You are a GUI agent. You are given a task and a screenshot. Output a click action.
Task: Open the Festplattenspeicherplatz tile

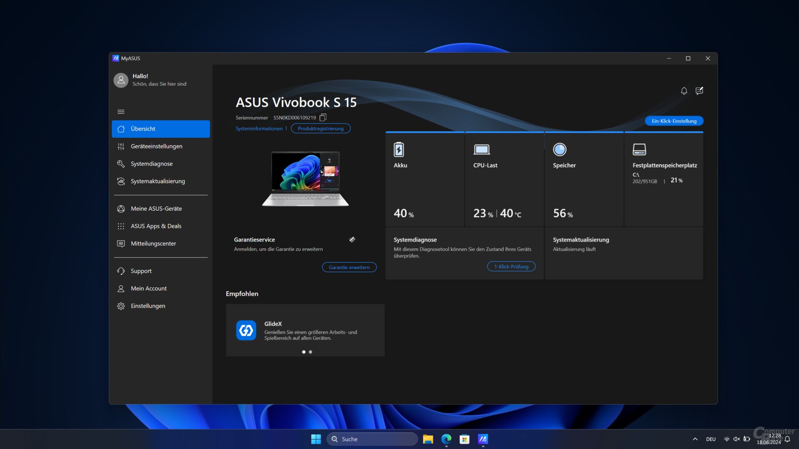664,179
